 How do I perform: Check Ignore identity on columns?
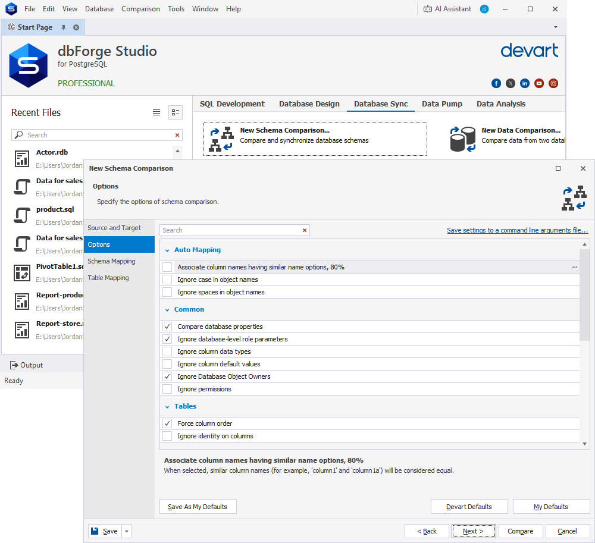coord(167,436)
